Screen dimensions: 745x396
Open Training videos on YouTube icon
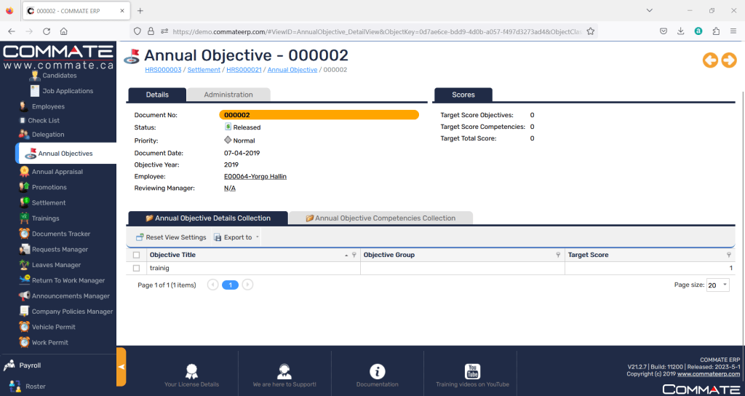tap(472, 371)
